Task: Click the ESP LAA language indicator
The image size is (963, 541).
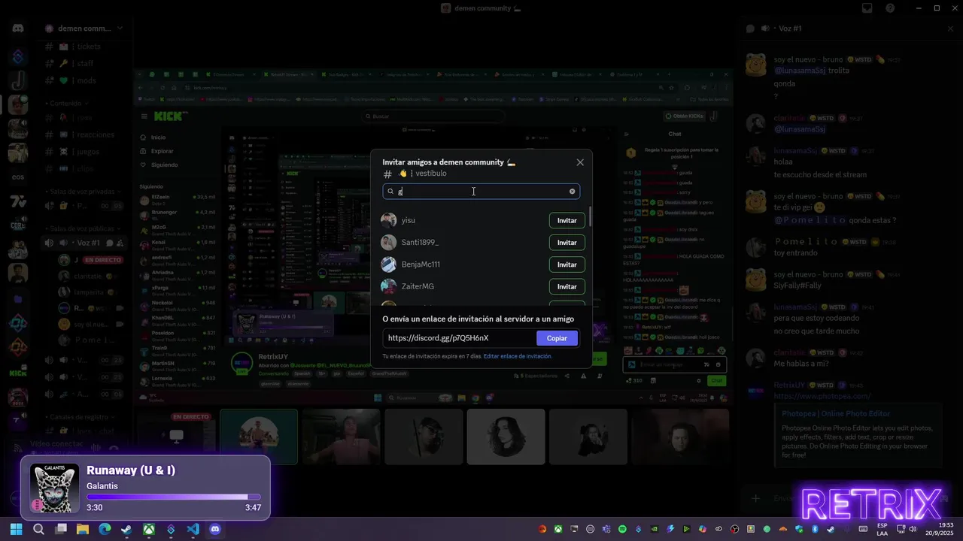Action: [x=882, y=529]
